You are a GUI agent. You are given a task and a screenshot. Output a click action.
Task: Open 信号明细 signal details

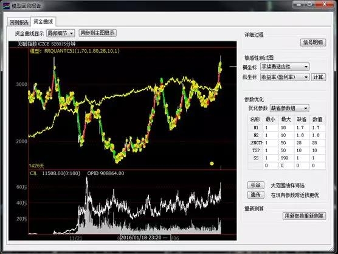coord(313,42)
